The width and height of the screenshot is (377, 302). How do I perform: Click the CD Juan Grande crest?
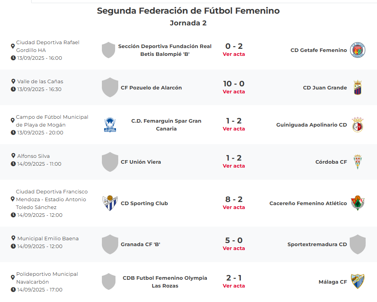(x=357, y=88)
